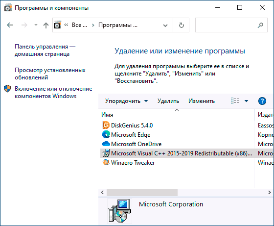Select DiskGenius 5.4.0 in the list
The width and height of the screenshot is (274, 226).
[132, 126]
